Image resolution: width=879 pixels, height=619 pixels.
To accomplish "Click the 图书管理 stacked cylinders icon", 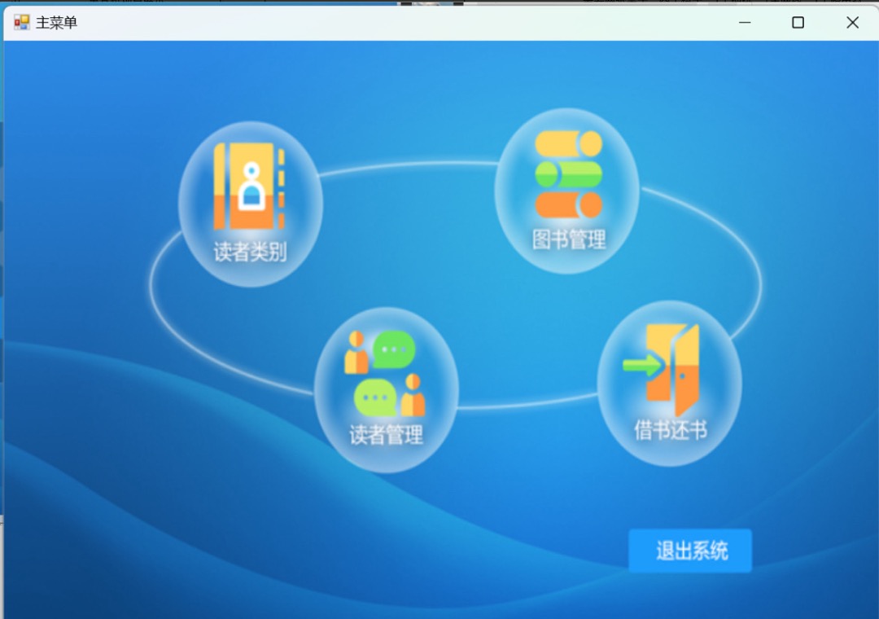I will (568, 174).
